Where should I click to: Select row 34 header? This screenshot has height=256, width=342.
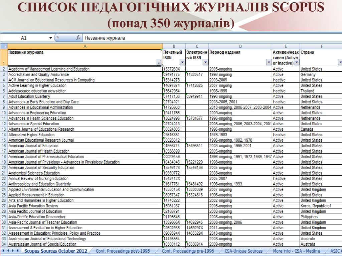tap(4, 244)
